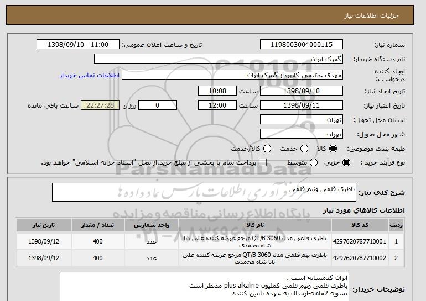The height and width of the screenshot is (301, 426).
Task: Click the buyer notes text area
Action: coord(204,287)
